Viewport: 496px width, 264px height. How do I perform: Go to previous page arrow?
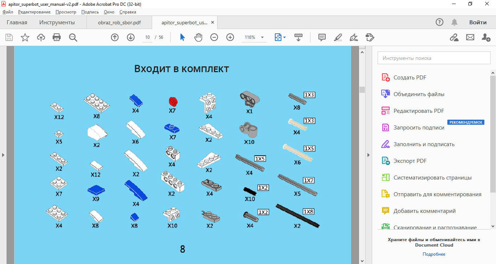(115, 37)
